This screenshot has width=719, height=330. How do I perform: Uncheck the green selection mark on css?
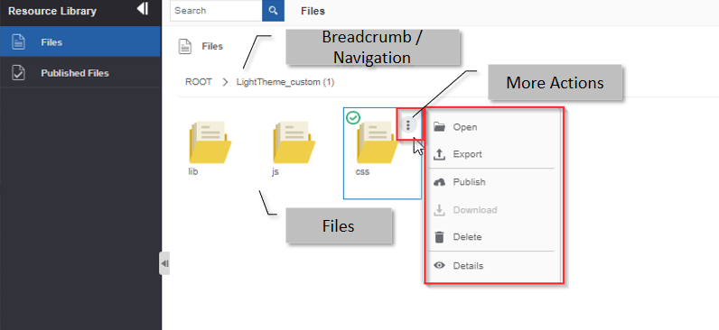[x=353, y=117]
